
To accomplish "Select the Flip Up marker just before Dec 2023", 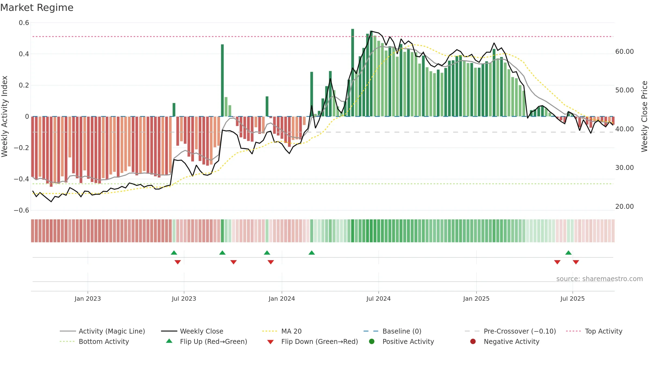I will [267, 253].
